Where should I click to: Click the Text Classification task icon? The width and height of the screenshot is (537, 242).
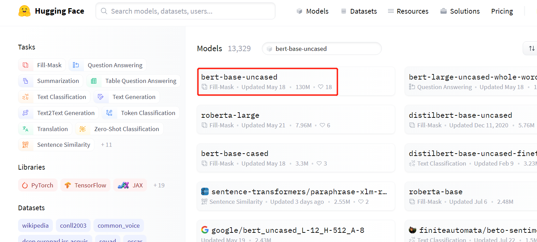(x=26, y=97)
